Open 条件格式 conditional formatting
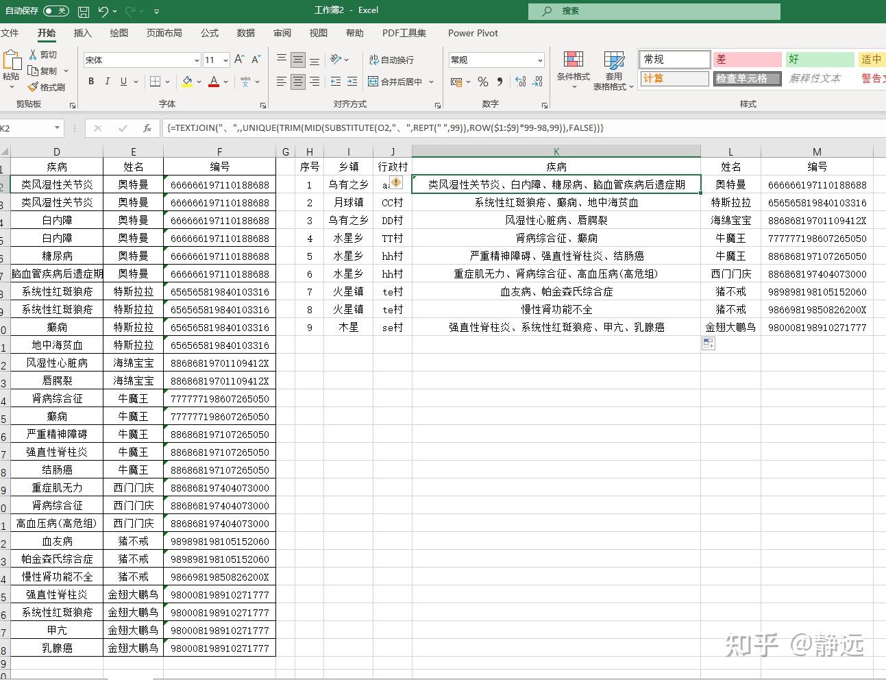 point(573,71)
